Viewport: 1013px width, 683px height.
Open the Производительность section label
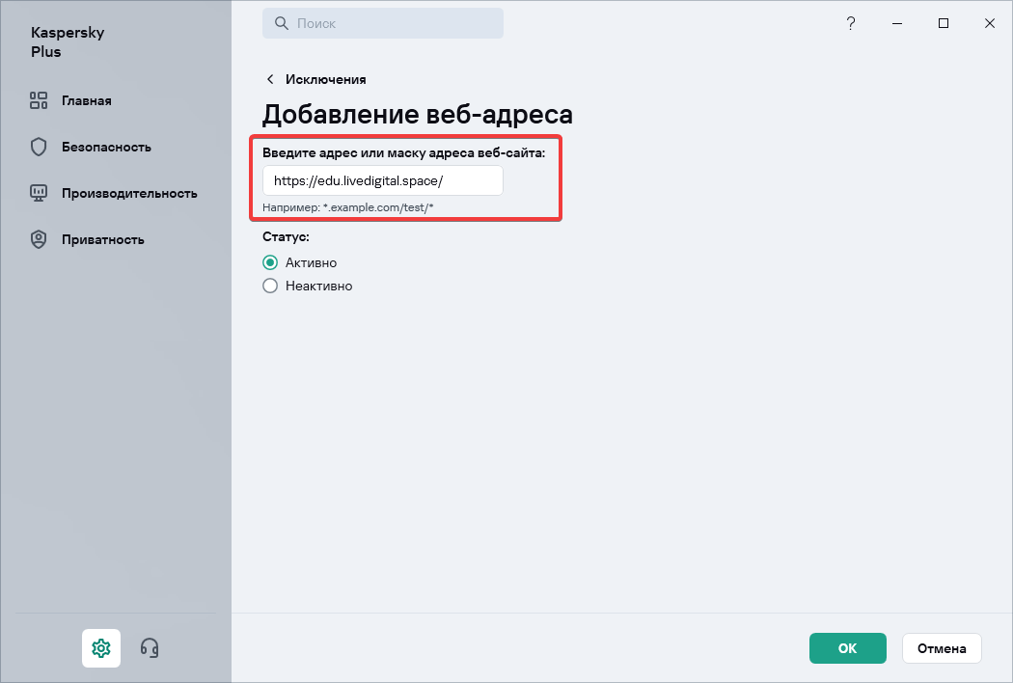[129, 193]
